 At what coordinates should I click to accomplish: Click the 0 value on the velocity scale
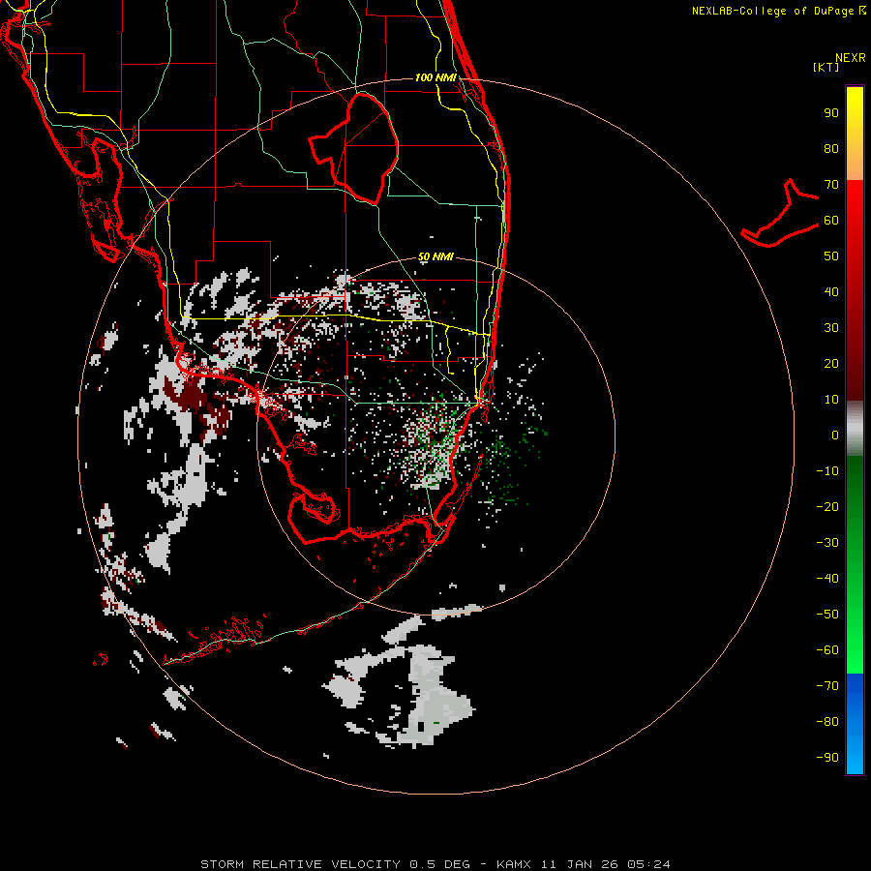click(835, 435)
